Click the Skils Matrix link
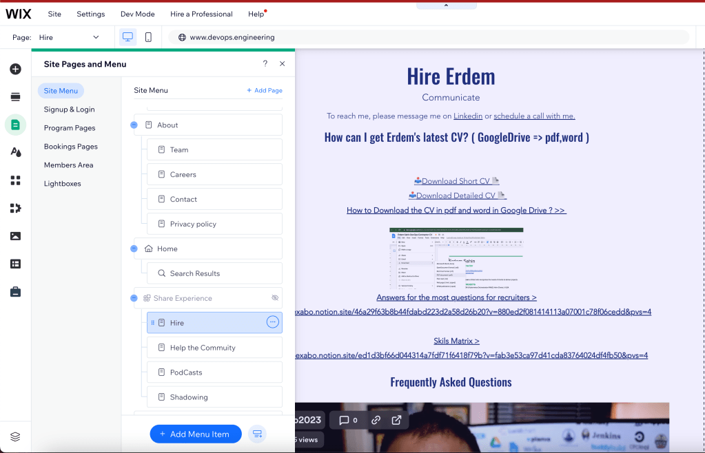The height and width of the screenshot is (453, 705). pyautogui.click(x=456, y=341)
